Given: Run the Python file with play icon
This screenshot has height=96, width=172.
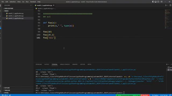Looking at the screenshot, I should pos(166,5).
